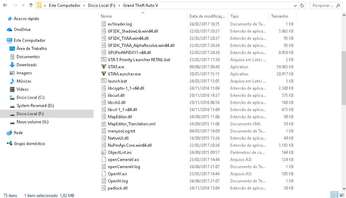The height and width of the screenshot is (198, 346).
Task: Select Este Computador in navigation pane
Action: click(x=29, y=40)
